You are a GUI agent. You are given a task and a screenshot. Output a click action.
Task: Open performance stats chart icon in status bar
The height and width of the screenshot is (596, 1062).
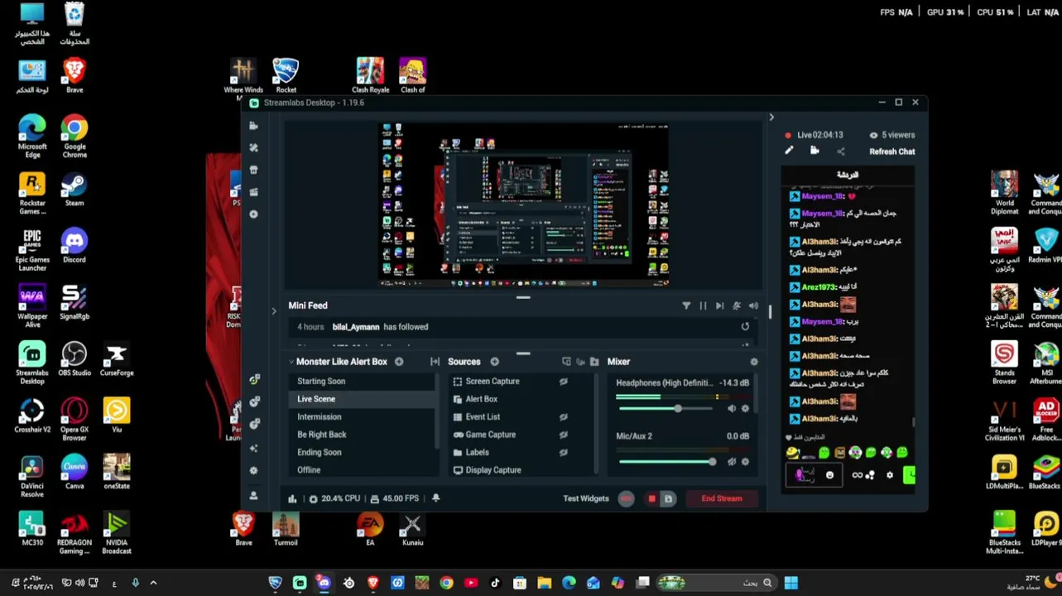coord(292,498)
